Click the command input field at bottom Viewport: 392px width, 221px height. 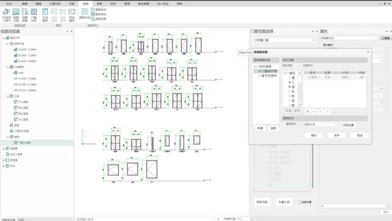pos(145,219)
